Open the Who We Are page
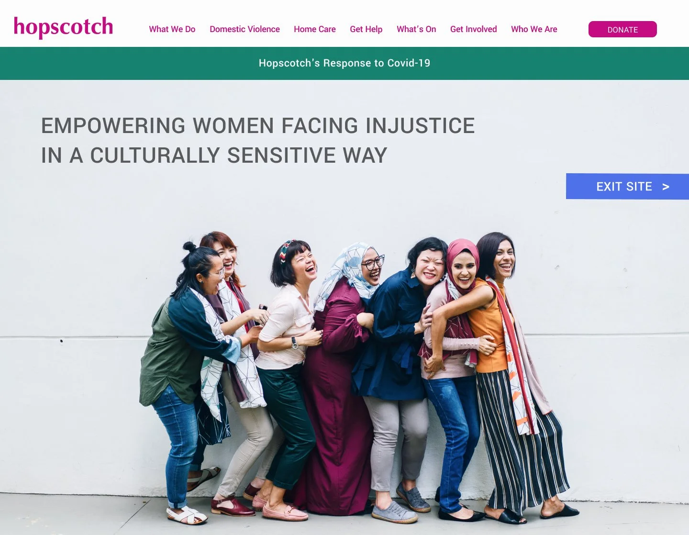Image resolution: width=689 pixels, height=535 pixels. [x=534, y=29]
